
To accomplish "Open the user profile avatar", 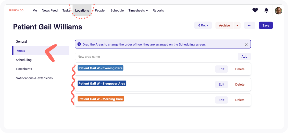I will (278, 11).
